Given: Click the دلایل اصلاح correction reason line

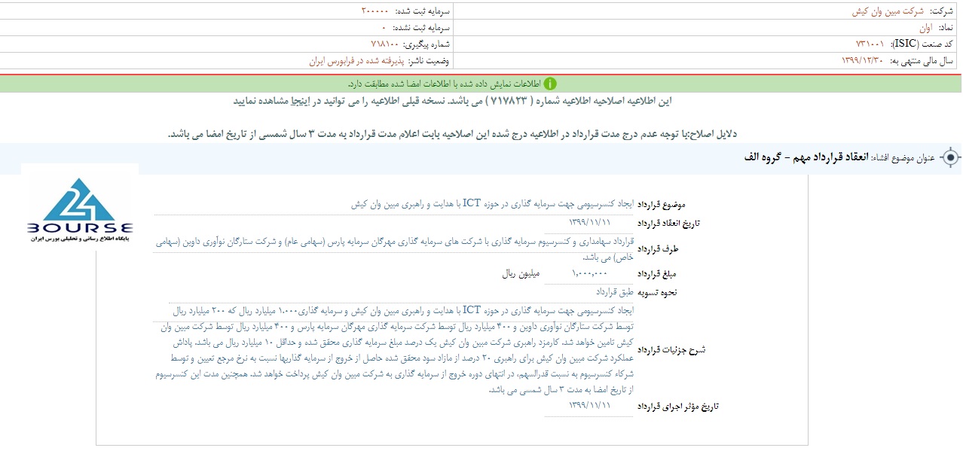Looking at the screenshot, I should 452,133.
